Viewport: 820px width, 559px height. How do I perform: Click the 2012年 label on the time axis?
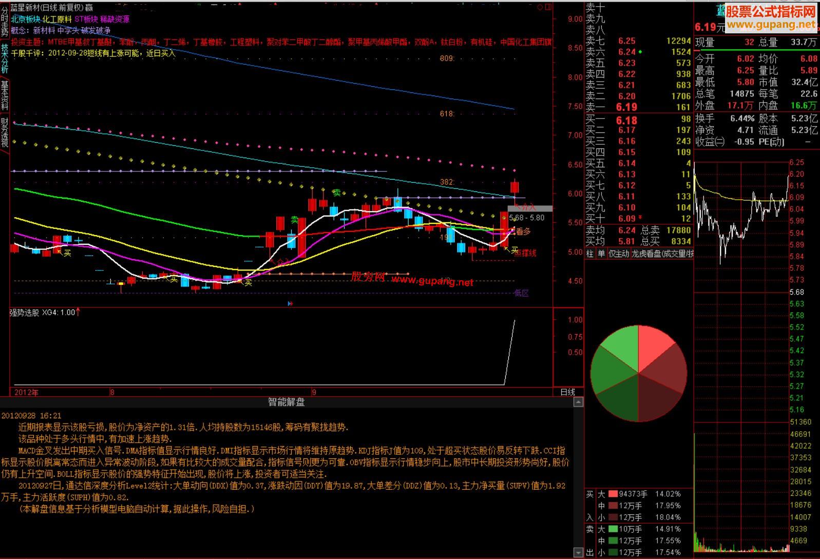[27, 393]
